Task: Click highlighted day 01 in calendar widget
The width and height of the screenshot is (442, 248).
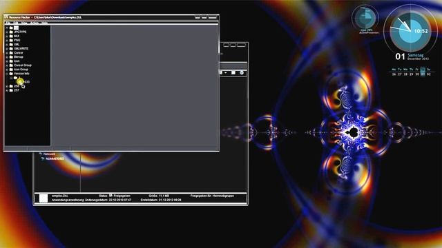Action: point(423,74)
